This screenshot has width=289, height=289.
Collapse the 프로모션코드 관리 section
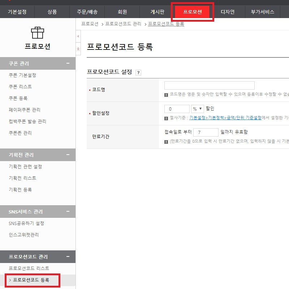pos(68,256)
